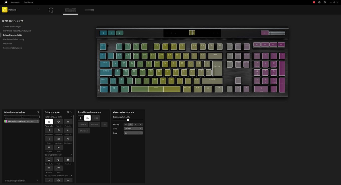Search in Beleuchtungstyp panel

68,112
